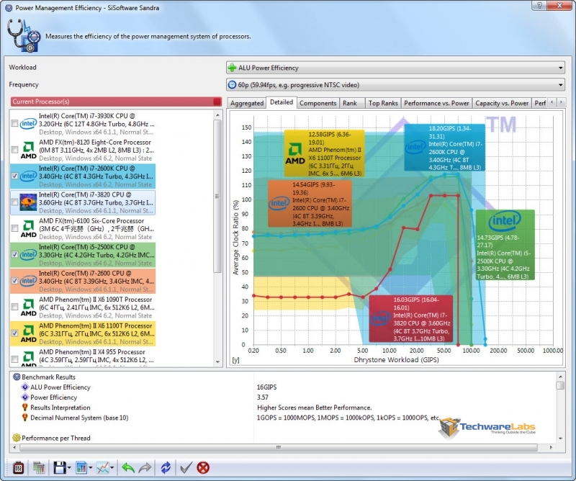Click the green Intel i5-2500K chart label
The width and height of the screenshot is (576, 481).
tap(505, 245)
